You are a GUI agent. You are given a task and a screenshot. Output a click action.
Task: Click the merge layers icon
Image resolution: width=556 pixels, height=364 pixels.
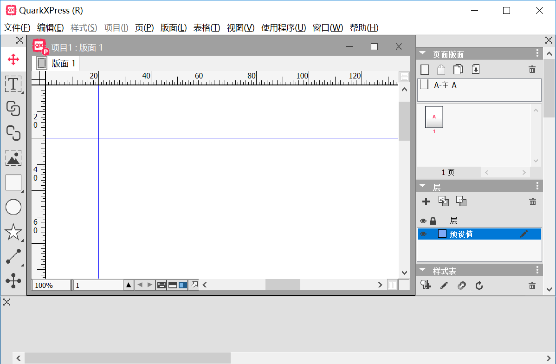461,201
